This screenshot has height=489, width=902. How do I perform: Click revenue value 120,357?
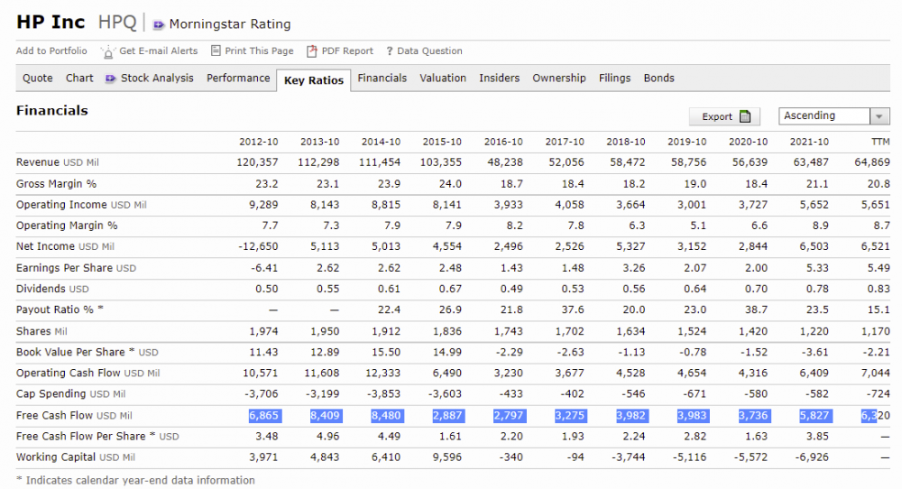tap(257, 162)
